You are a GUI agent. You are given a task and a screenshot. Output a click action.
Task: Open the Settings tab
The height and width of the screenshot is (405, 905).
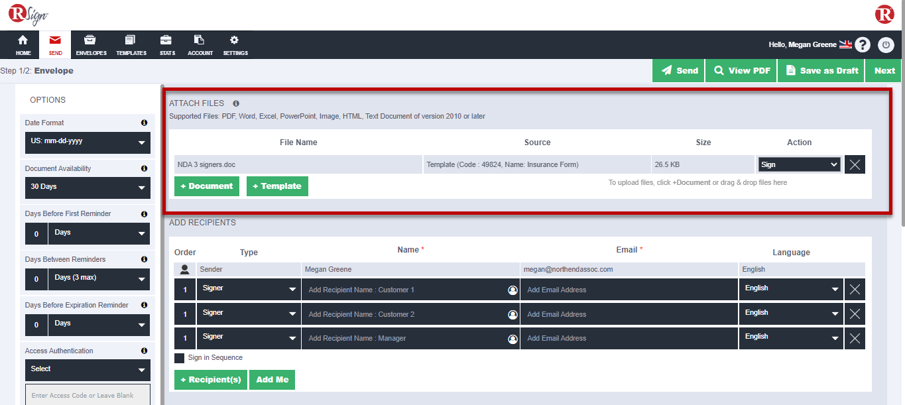coord(235,44)
